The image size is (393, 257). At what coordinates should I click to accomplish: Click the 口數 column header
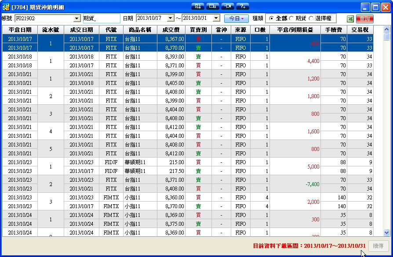(x=260, y=30)
